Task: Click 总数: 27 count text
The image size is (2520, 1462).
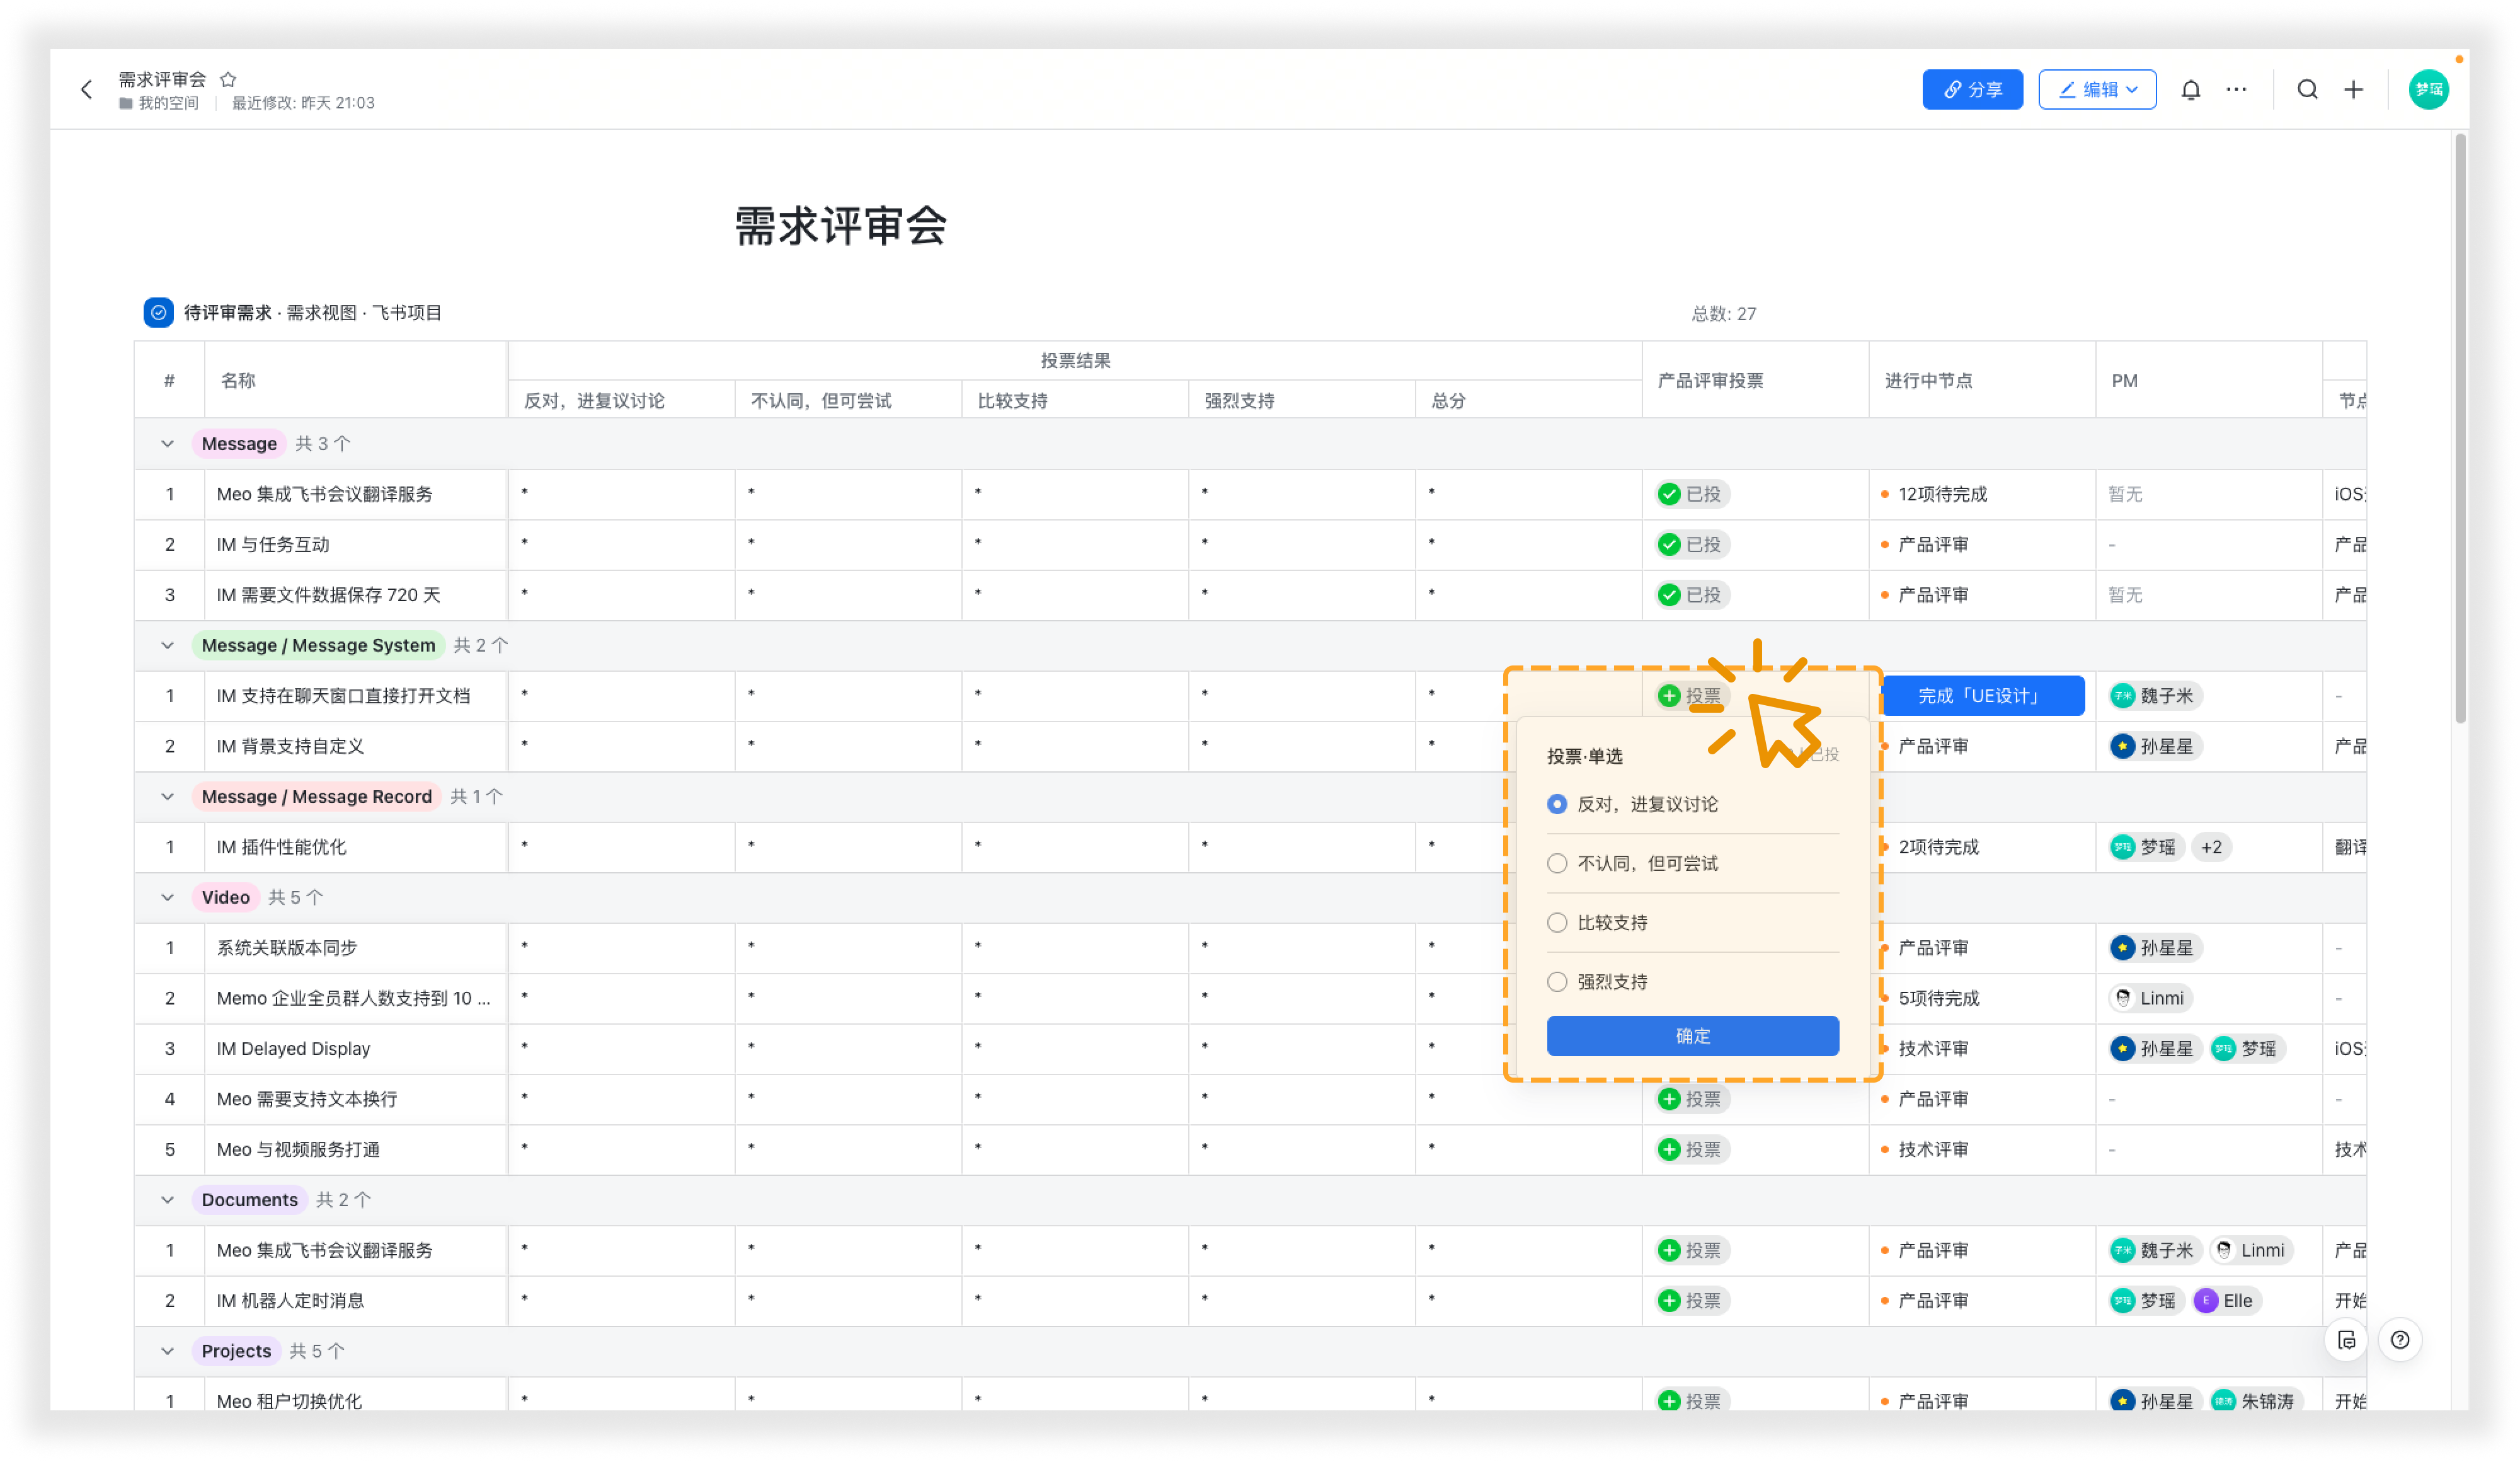Action: [x=1723, y=314]
